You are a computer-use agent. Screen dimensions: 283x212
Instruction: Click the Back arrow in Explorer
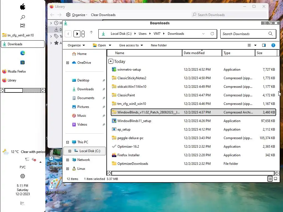click(x=68, y=34)
